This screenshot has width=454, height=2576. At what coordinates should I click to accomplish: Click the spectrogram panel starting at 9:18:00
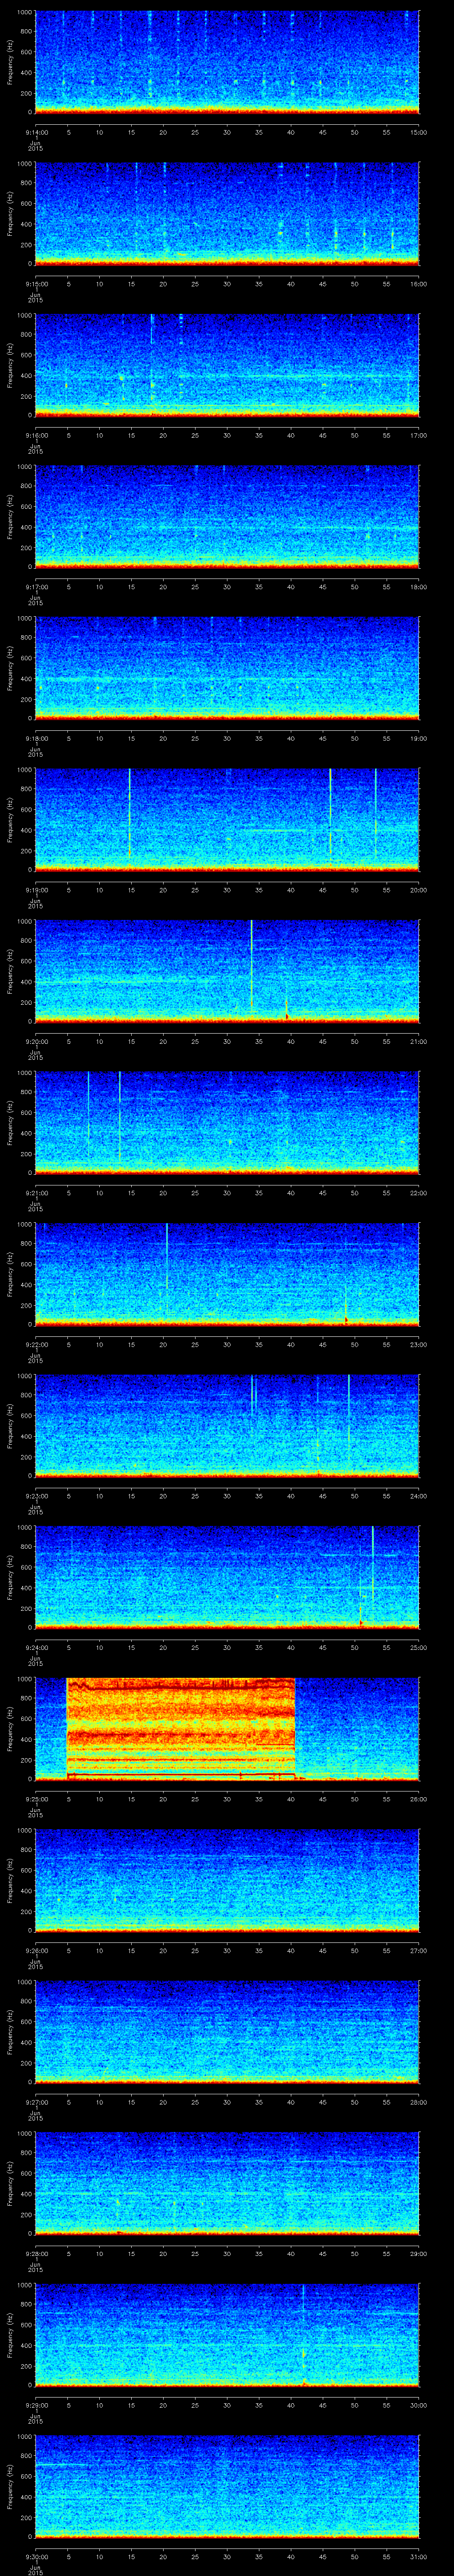click(227, 668)
